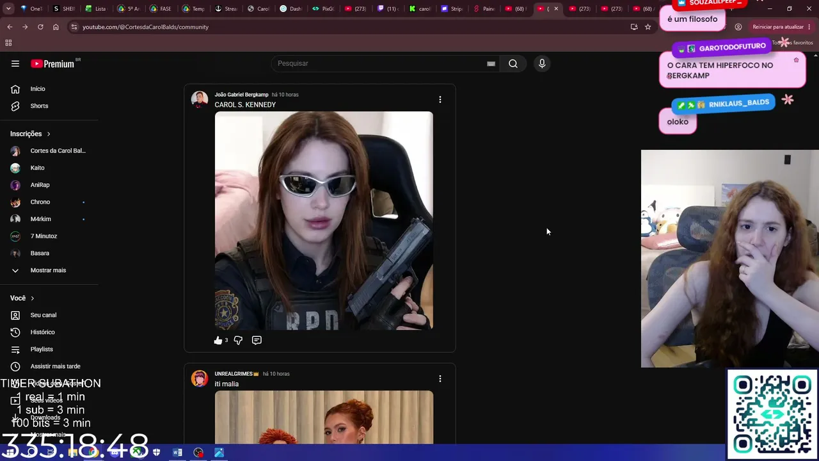Bookmark this page with the star icon
The height and width of the screenshot is (461, 819).
(x=648, y=27)
